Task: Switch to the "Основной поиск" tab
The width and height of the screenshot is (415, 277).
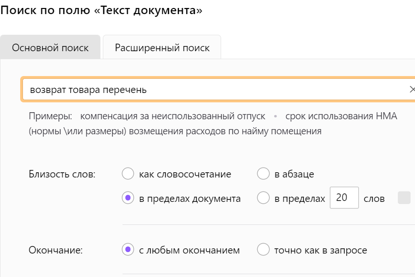Action: point(50,48)
